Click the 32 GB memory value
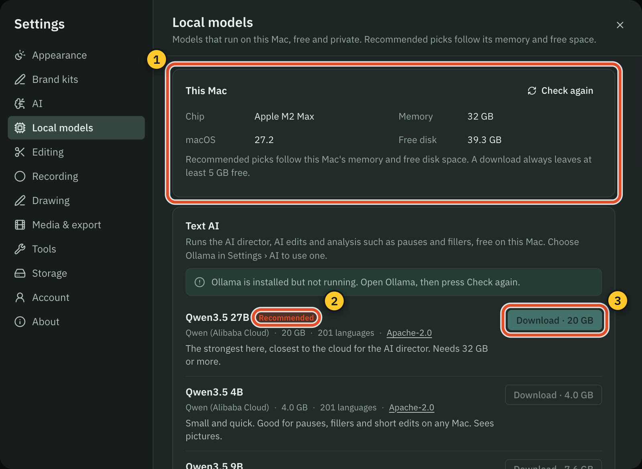This screenshot has width=642, height=469. [480, 117]
